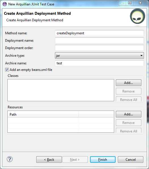Close the New Arquillian JUnit dialog
The width and height of the screenshot is (149, 169).
140,3
